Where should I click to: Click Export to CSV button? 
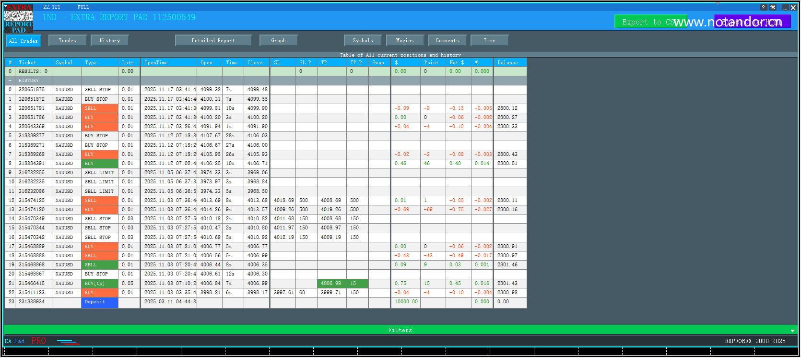650,22
